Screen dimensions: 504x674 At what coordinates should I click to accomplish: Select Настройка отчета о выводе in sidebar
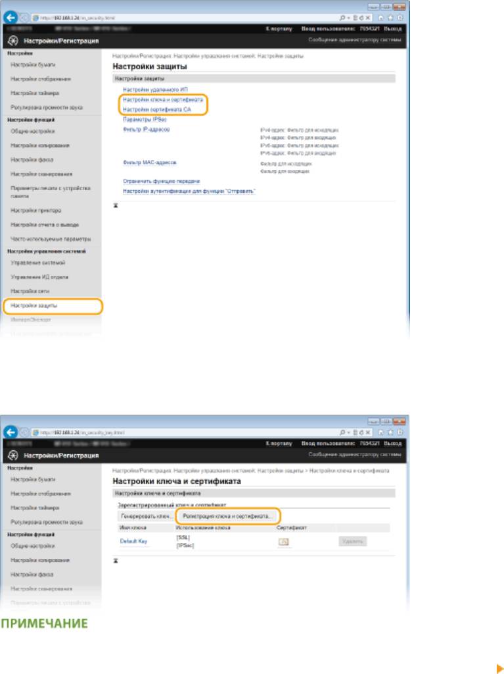(44, 224)
